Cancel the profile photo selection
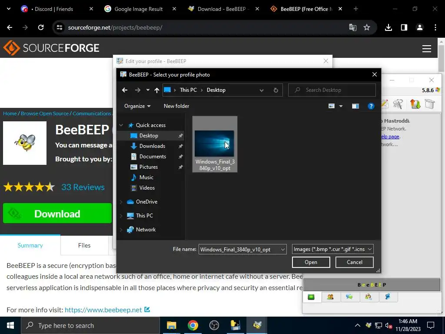445x334 pixels. (x=354, y=262)
